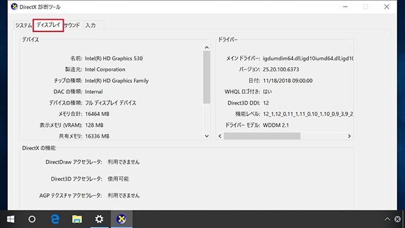Open the 入力 tab

tap(91, 25)
